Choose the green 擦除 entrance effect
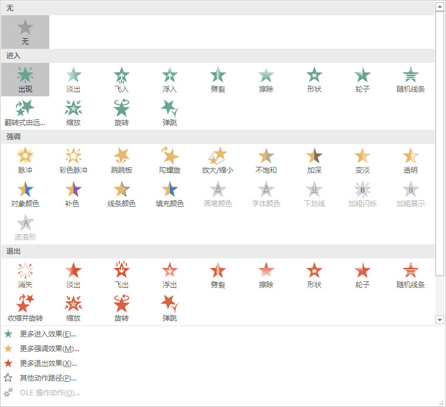The width and height of the screenshot is (446, 407). point(266,80)
